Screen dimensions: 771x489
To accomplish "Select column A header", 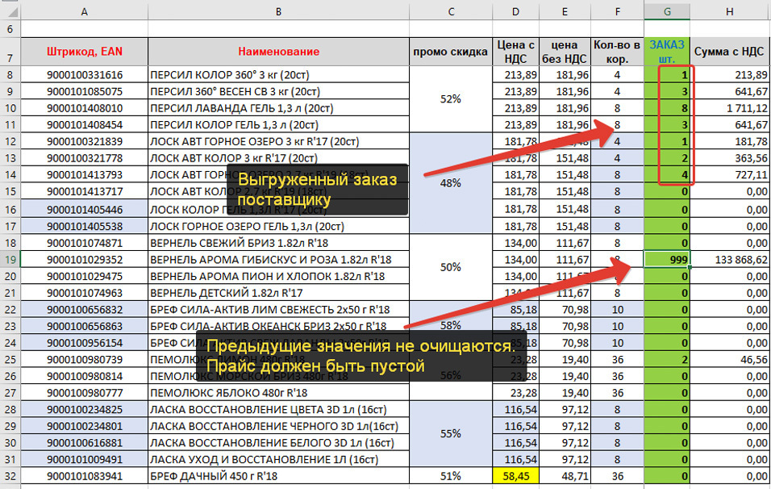I will tap(84, 11).
